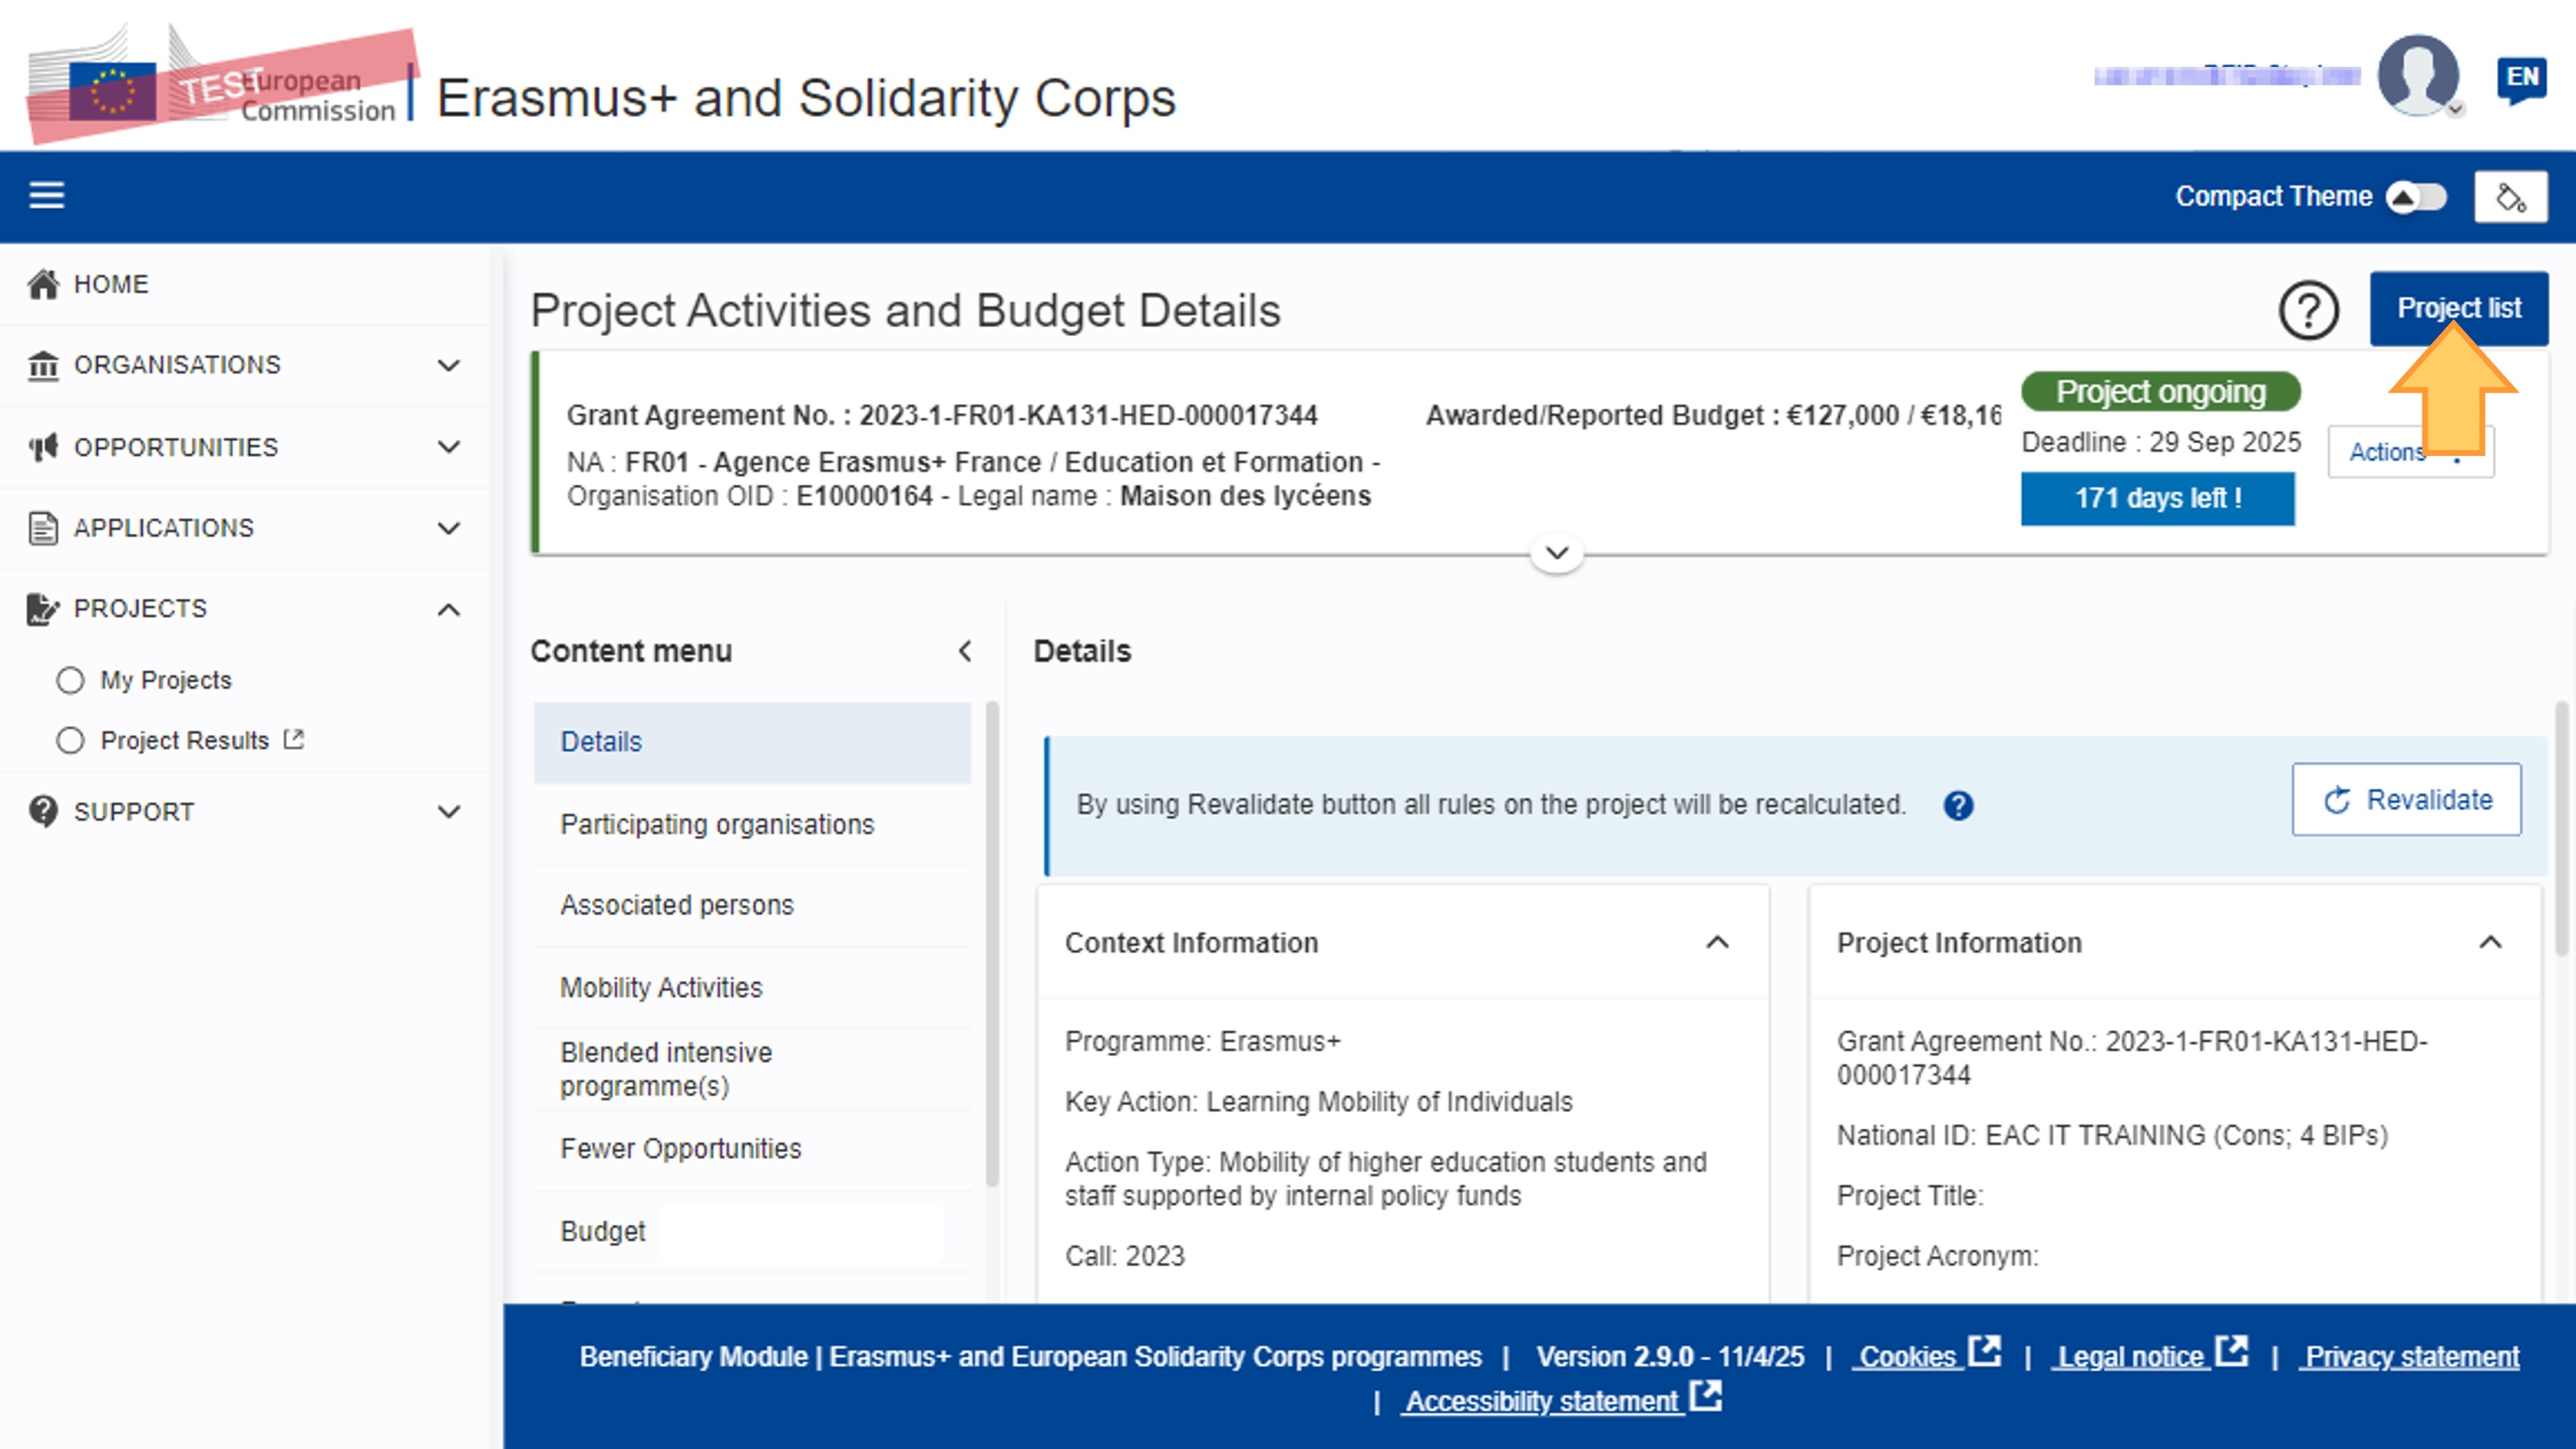Click external link icon beside Project Results
This screenshot has height=1449, width=2576.
tap(293, 739)
